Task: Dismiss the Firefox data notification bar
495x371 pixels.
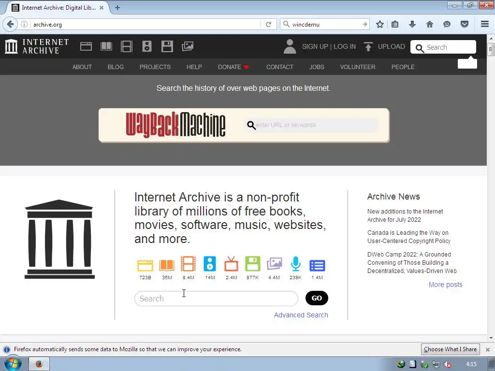Action: (488, 350)
